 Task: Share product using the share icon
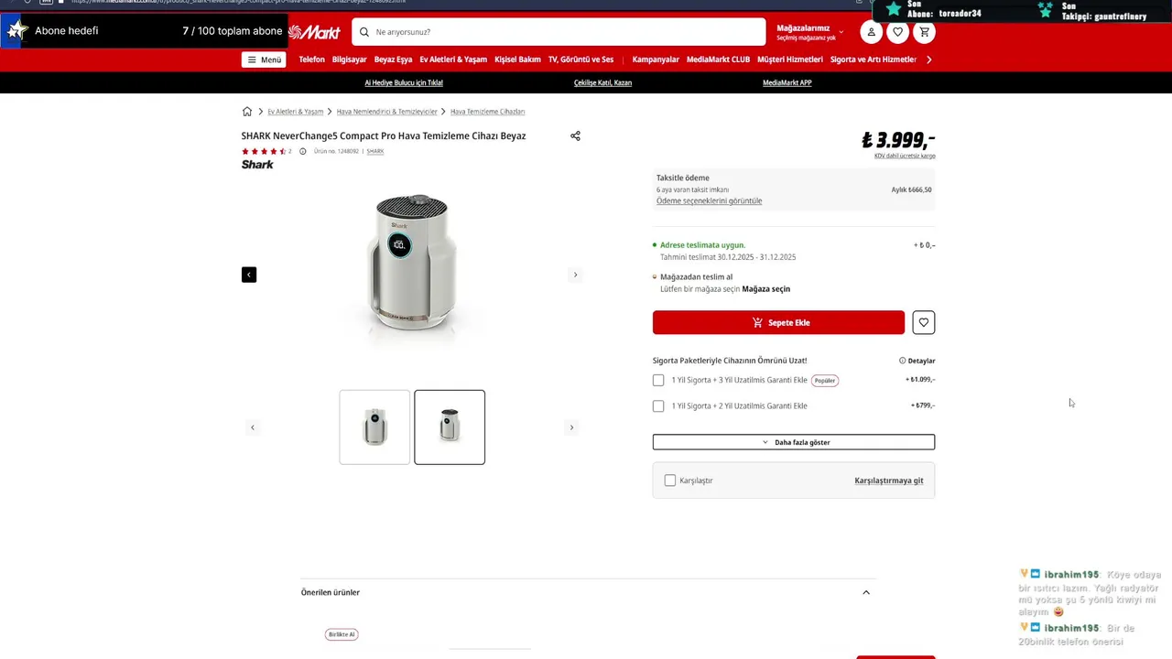tap(575, 136)
